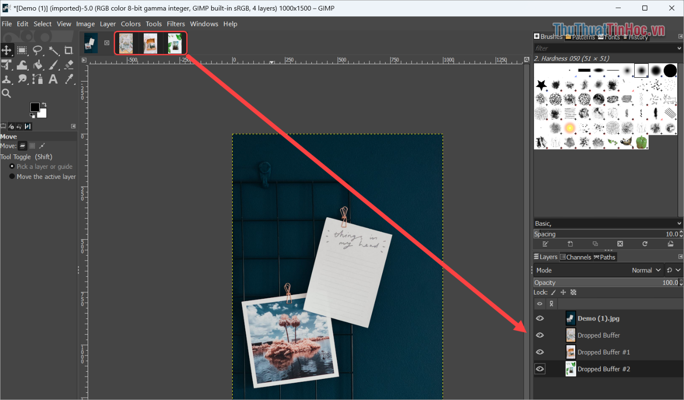
Task: Click the black foreground color swatch
Action: [x=34, y=107]
